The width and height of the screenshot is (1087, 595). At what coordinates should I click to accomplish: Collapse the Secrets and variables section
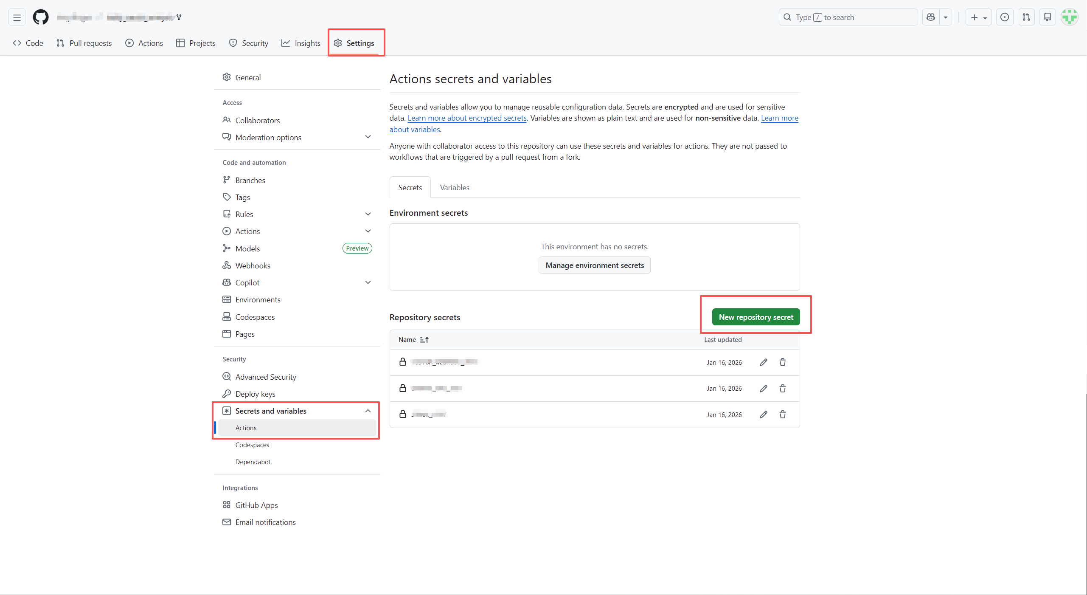tap(368, 411)
